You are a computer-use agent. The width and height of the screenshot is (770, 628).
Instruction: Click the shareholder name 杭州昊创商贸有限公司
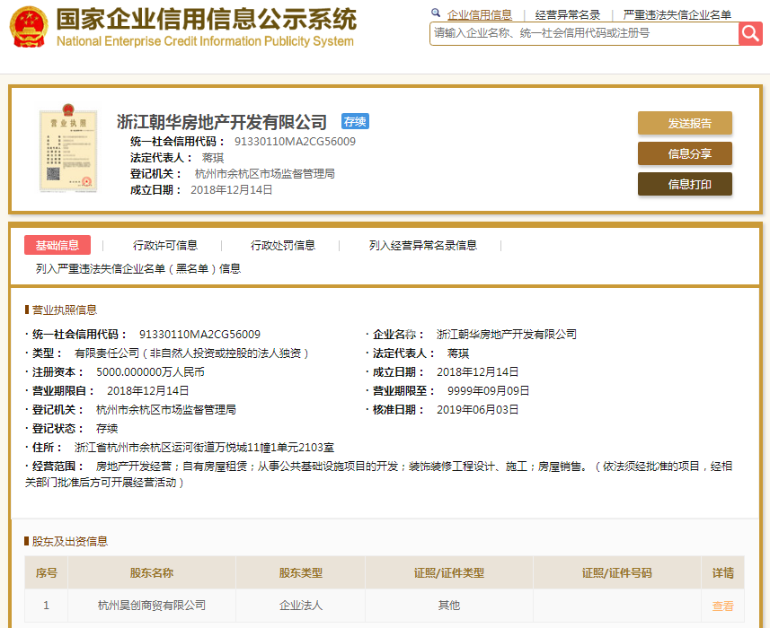(152, 606)
